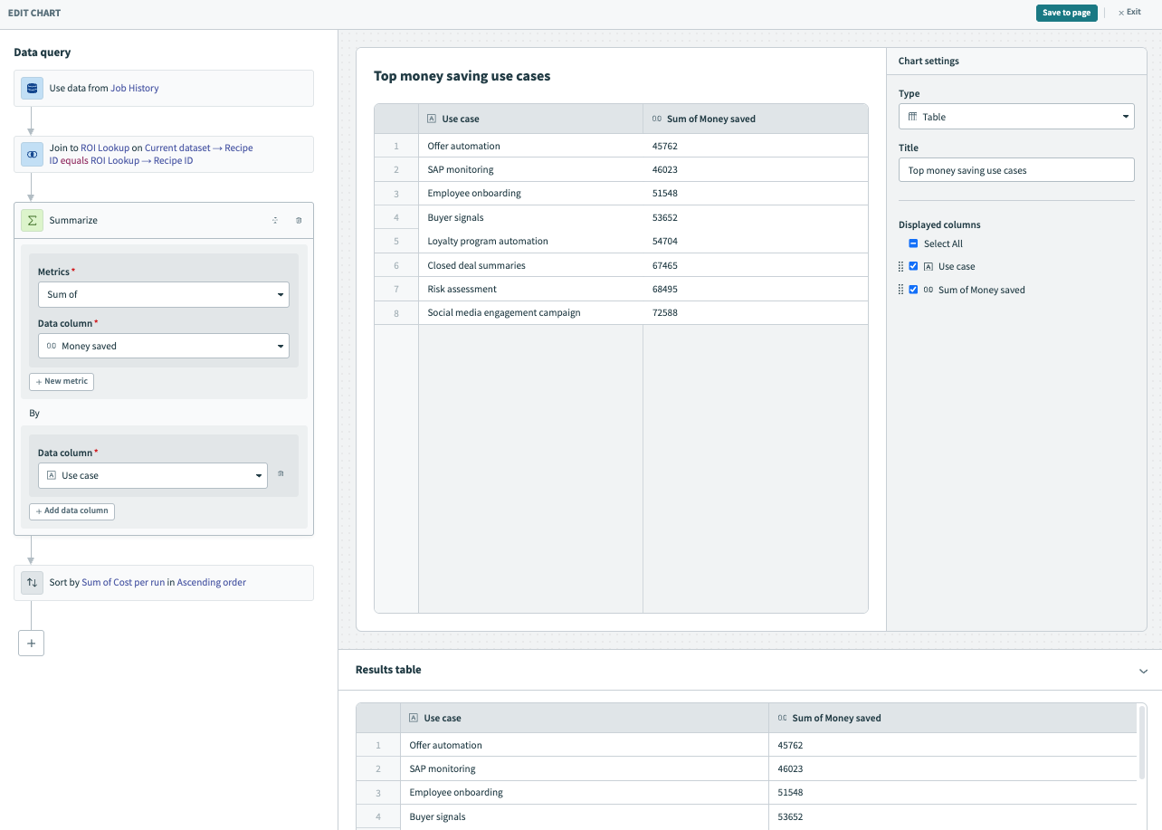The width and height of the screenshot is (1162, 830).
Task: Open the chart Type dropdown
Action: [x=1015, y=117]
